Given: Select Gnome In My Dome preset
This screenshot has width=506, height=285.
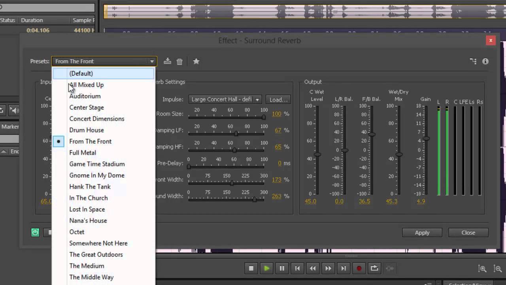Looking at the screenshot, I should [x=104, y=175].
